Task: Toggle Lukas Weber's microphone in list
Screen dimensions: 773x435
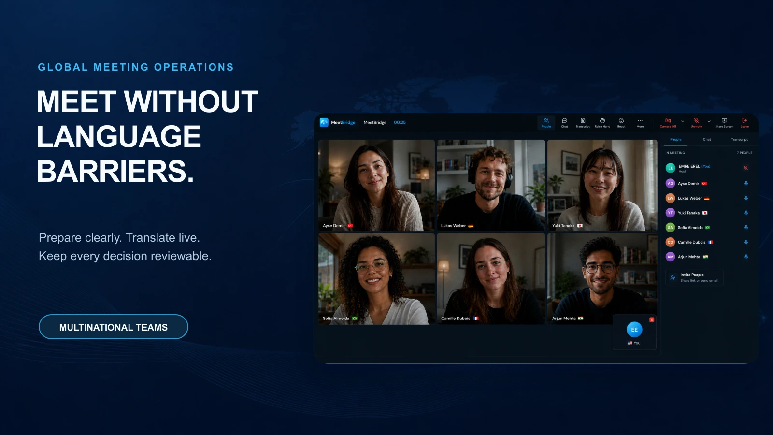Action: (x=746, y=198)
